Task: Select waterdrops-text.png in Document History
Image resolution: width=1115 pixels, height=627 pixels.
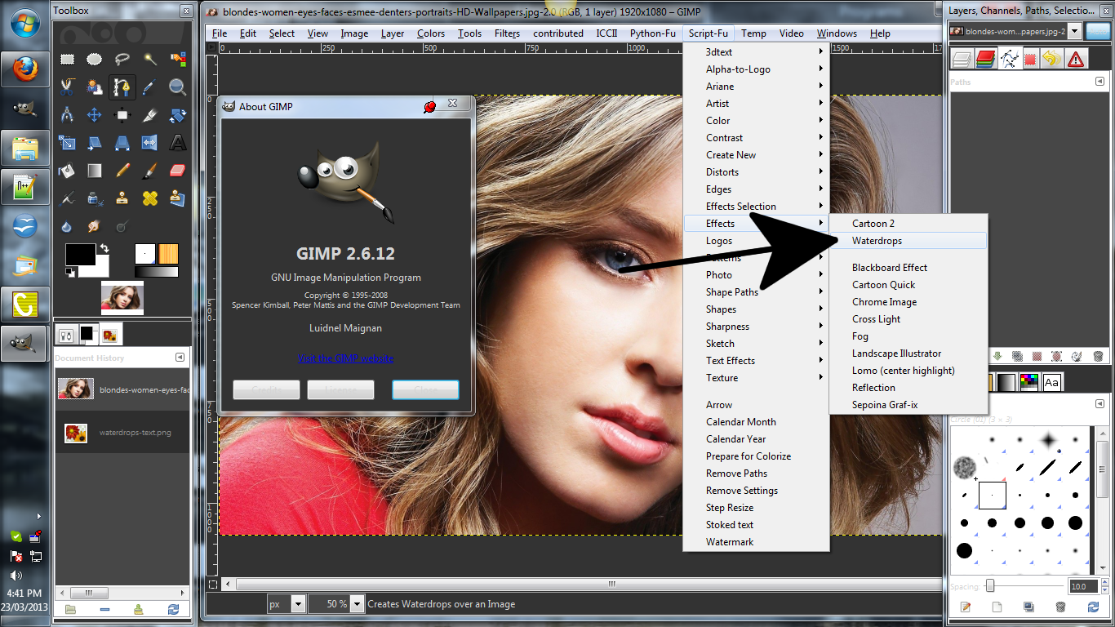Action: click(122, 433)
